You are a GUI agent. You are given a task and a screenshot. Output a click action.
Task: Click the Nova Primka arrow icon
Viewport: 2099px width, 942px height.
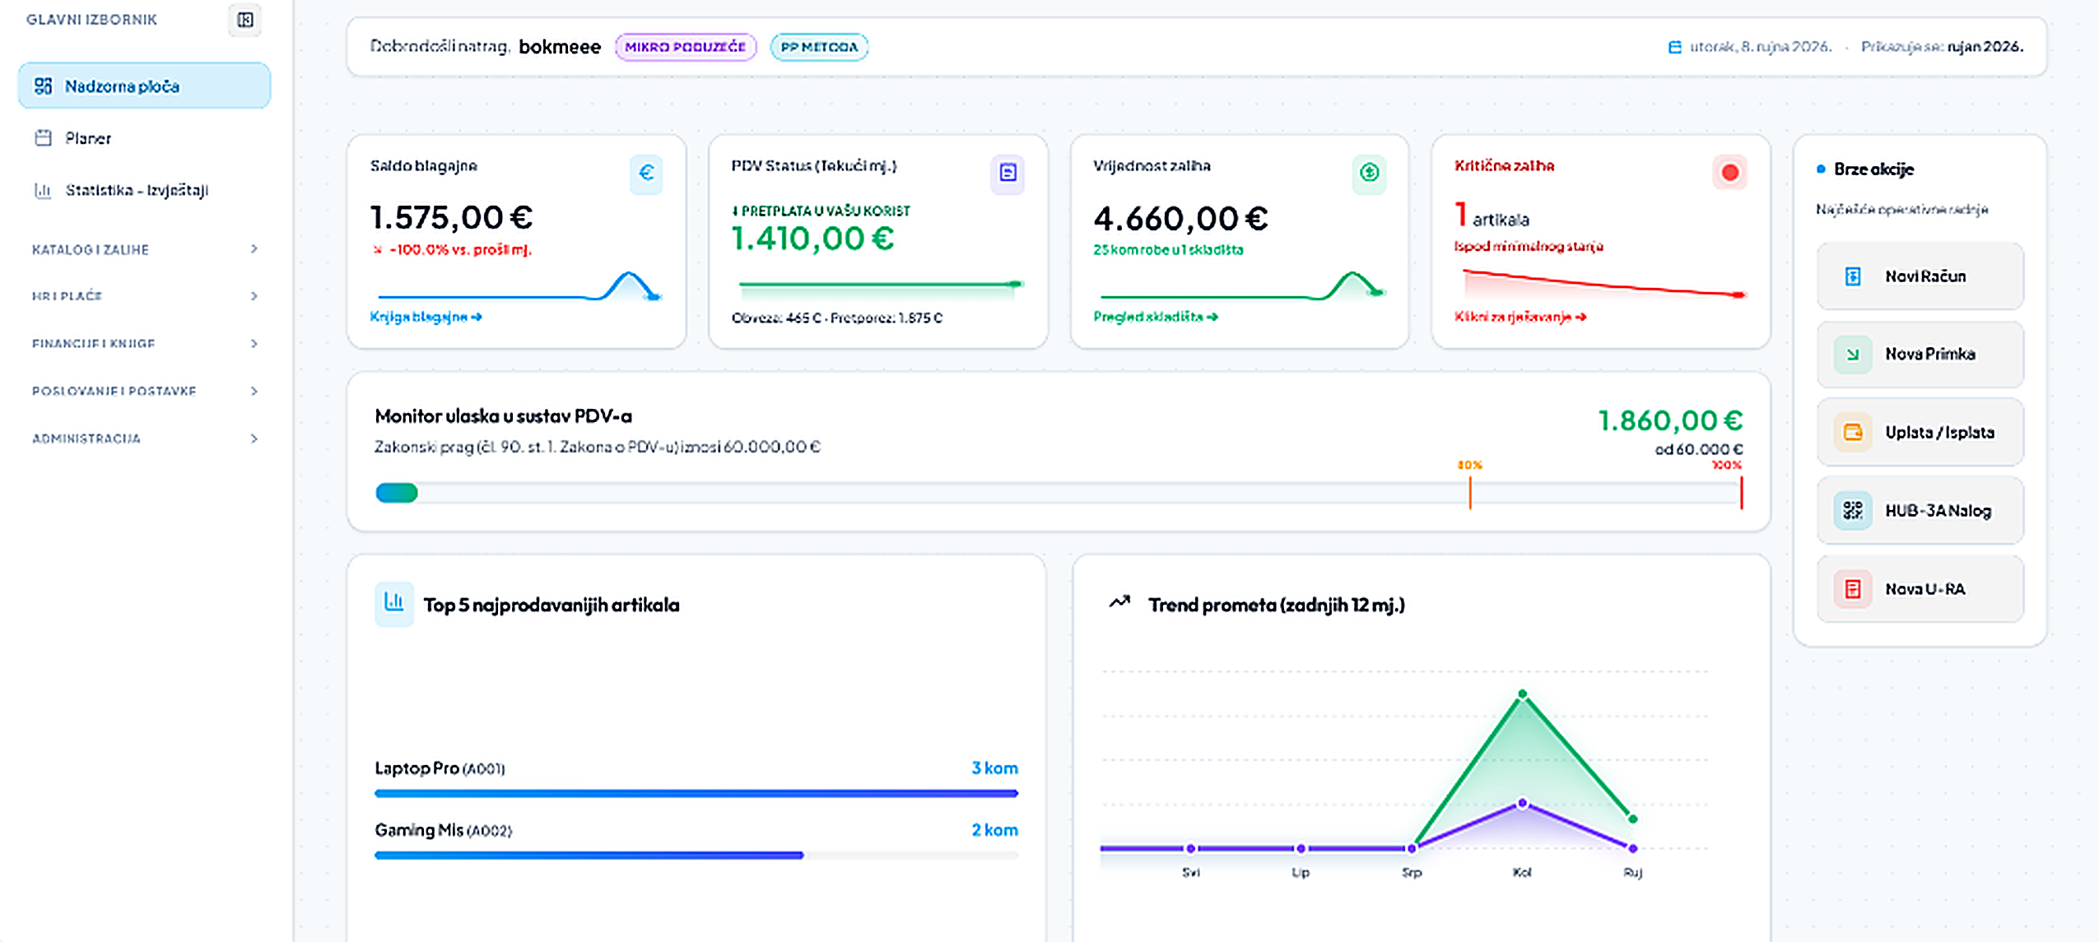click(x=1853, y=355)
